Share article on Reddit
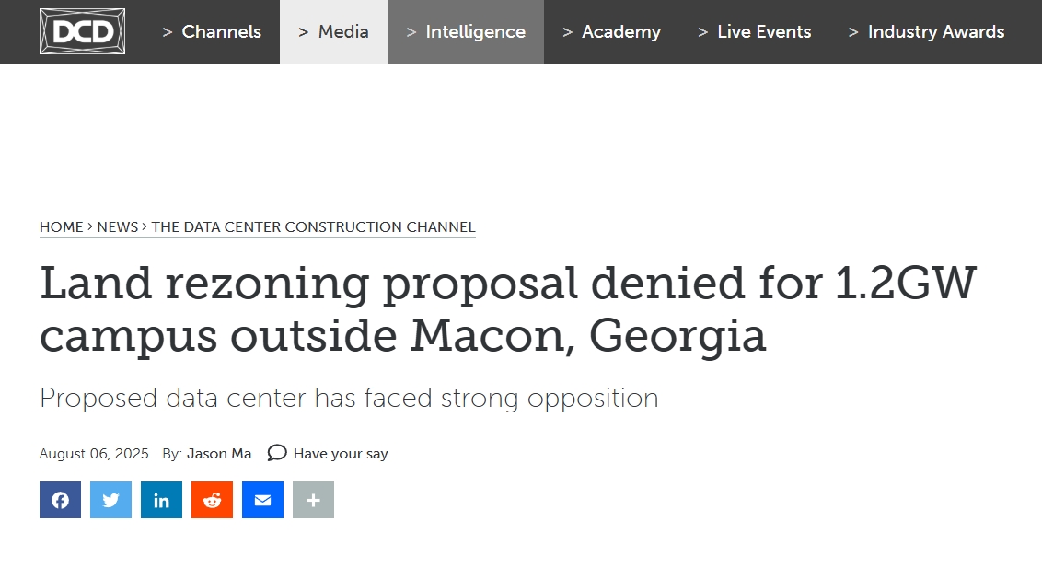The image size is (1042, 568). pyautogui.click(x=212, y=500)
